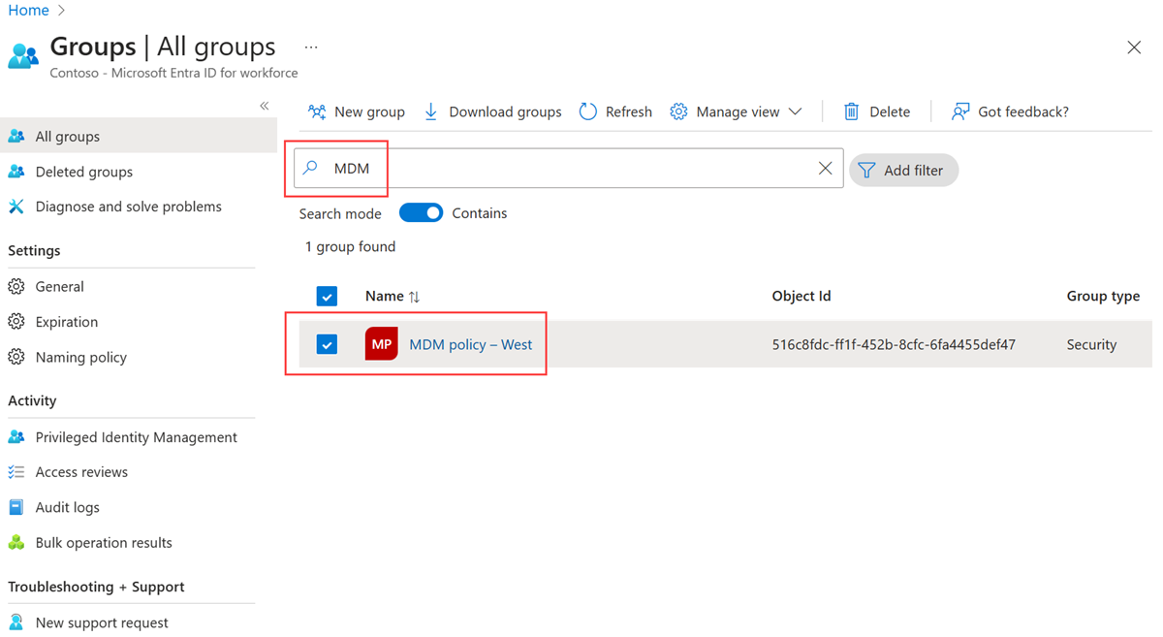Uncheck the MDM policy – West row checkbox
1163x637 pixels.
point(327,344)
